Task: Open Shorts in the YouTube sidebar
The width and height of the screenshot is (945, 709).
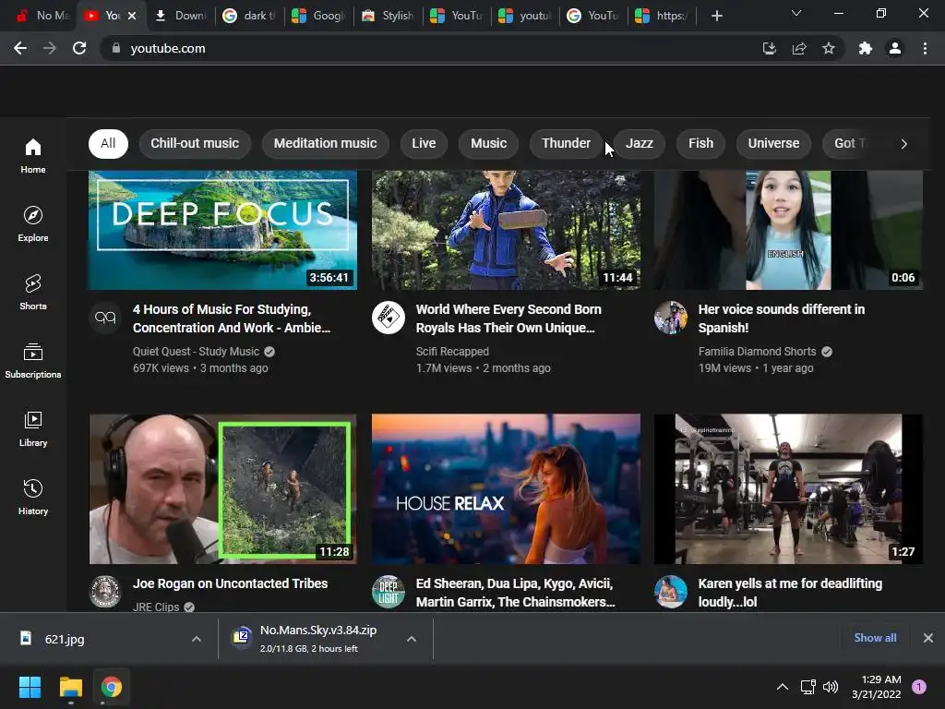Action: pos(33,293)
